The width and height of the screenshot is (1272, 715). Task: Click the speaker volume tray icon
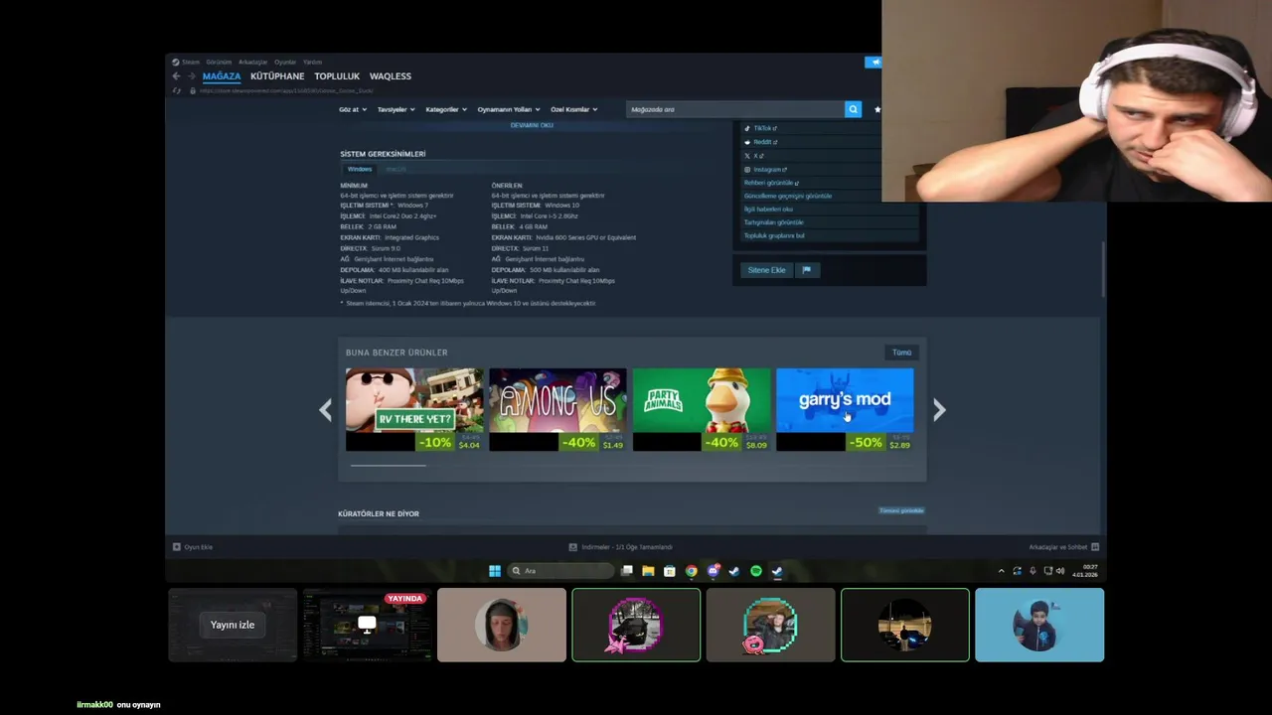(x=1060, y=571)
